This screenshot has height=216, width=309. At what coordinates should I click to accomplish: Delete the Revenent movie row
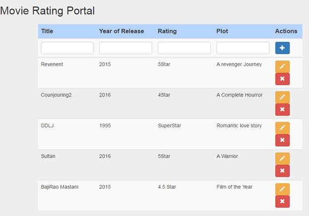[282, 79]
